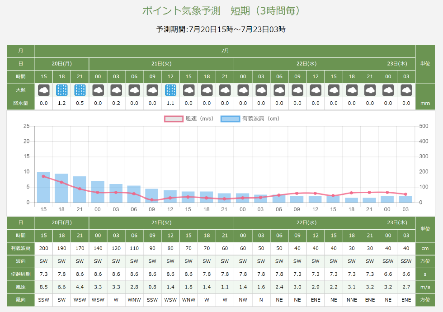
Task: Click the precipitation value 0.5
Action: coord(80,103)
